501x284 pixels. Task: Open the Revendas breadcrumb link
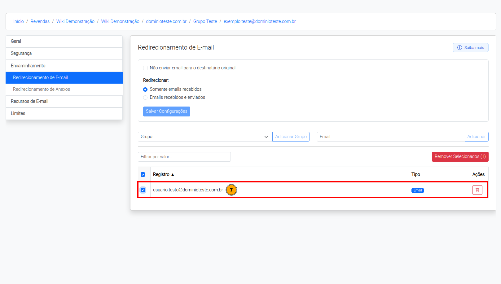click(x=40, y=21)
